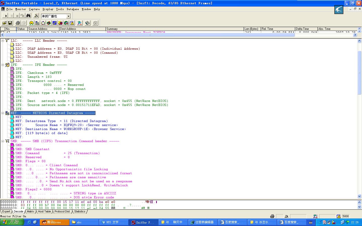This screenshot has height=226, width=362.
Task: Click the binoculars capture display icon
Action: click(28, 16)
